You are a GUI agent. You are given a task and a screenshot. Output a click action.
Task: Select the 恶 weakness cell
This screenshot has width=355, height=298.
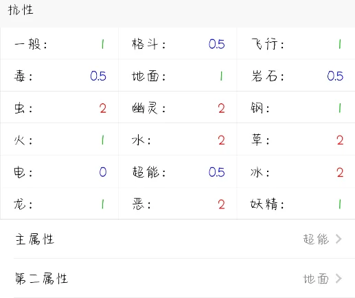pyautogui.click(x=178, y=204)
